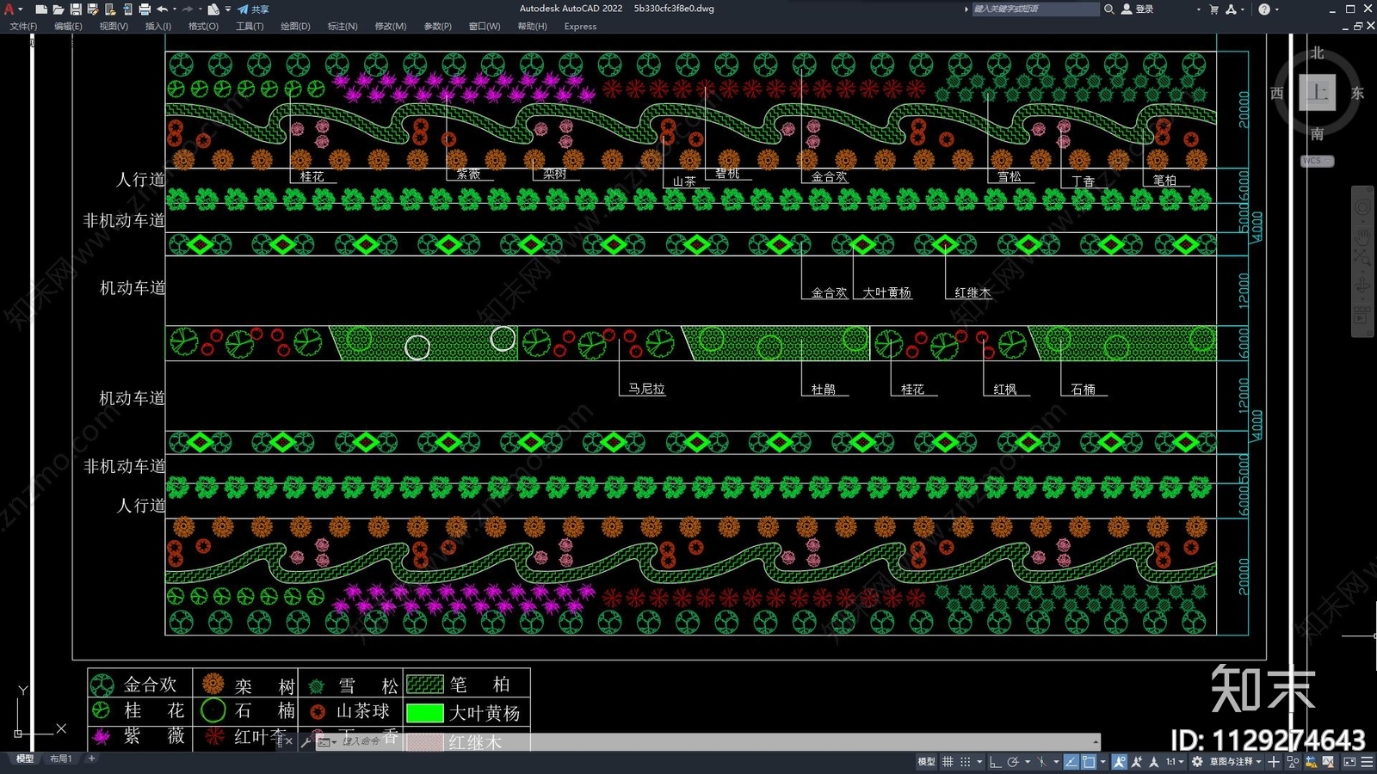Viewport: 1377px width, 774px height.
Task: Toggle ortho mode in status bar
Action: 995,761
